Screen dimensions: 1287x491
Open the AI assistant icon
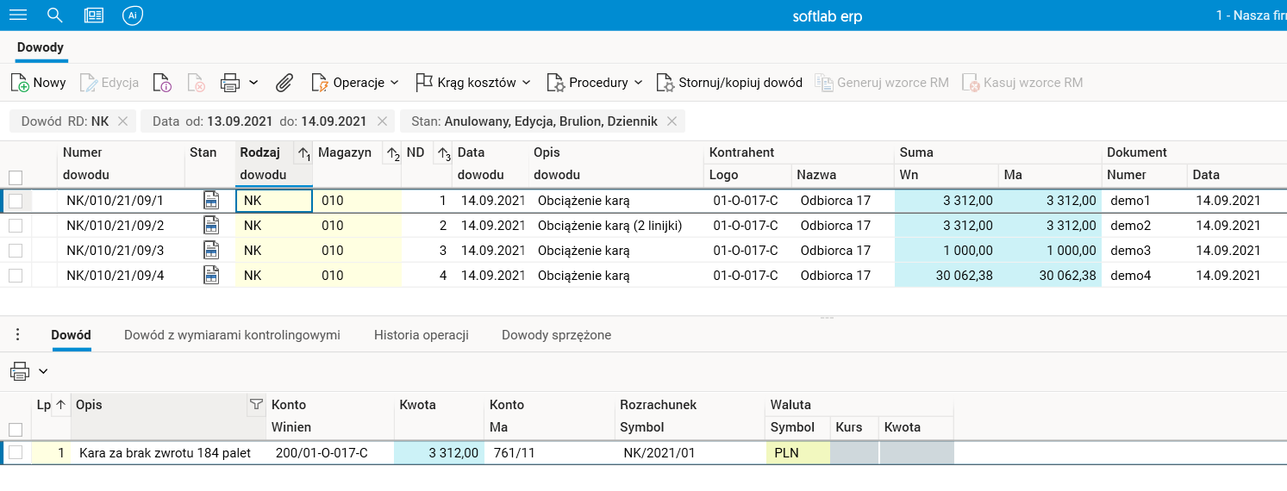click(132, 16)
